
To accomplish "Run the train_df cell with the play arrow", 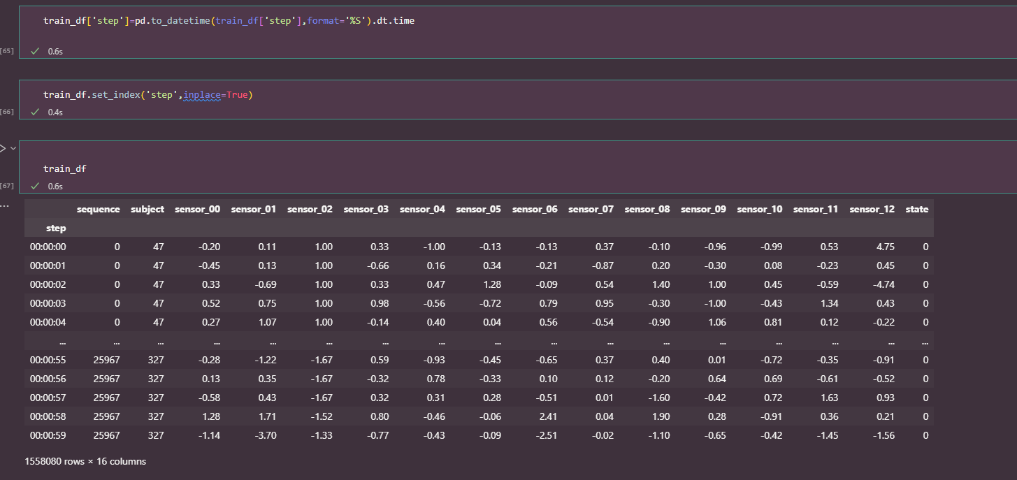I will [x=1, y=148].
